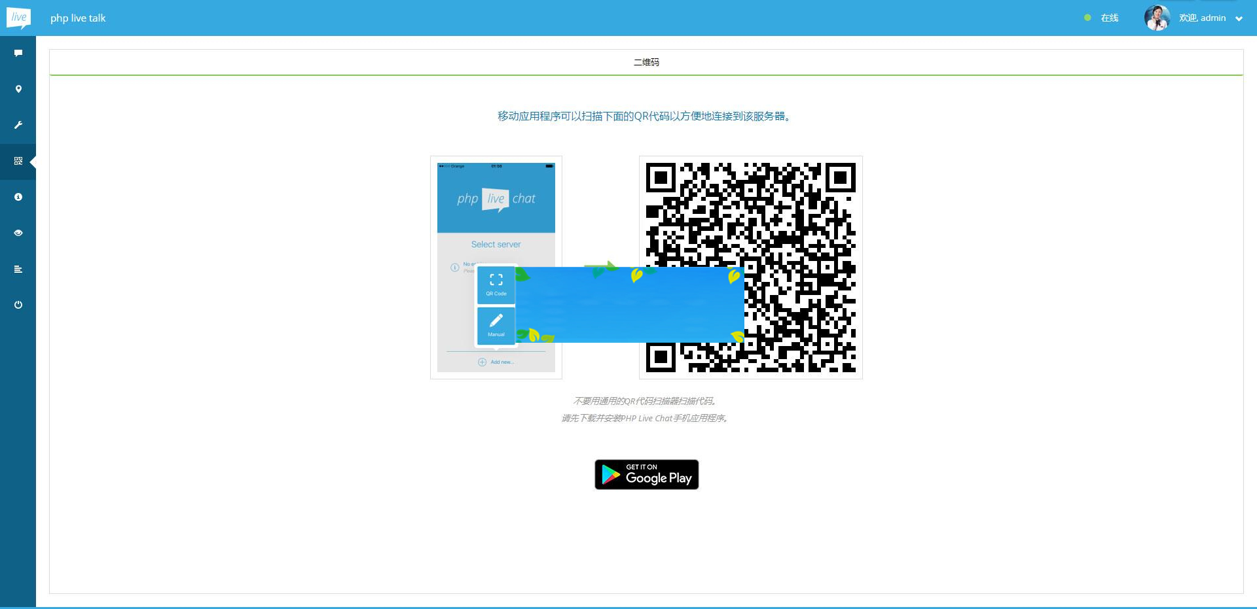Click the php live talk title

click(78, 18)
